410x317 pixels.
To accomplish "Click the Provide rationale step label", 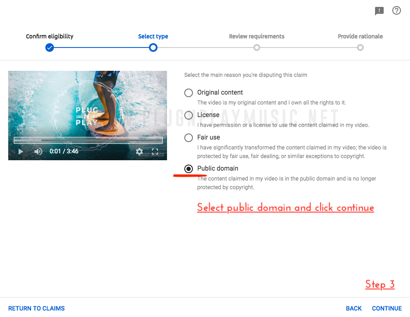I will 360,36.
